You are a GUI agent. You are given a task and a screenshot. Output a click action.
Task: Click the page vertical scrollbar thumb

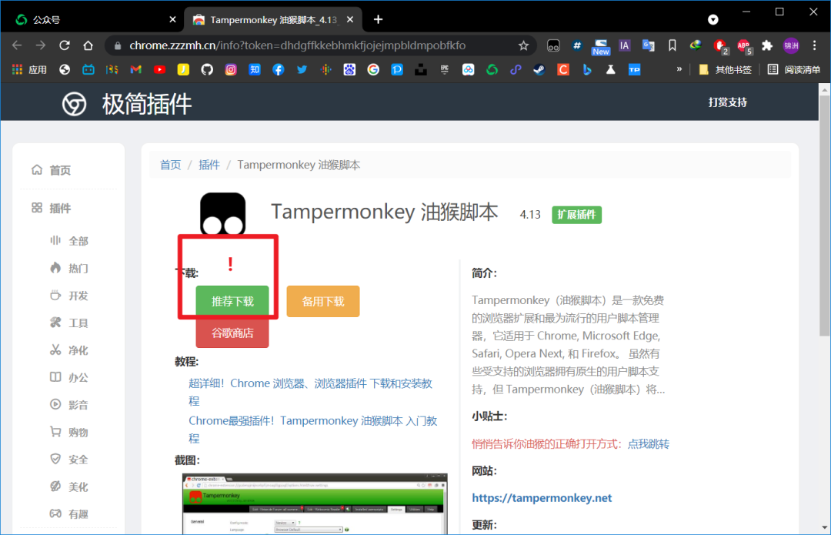[824, 216]
